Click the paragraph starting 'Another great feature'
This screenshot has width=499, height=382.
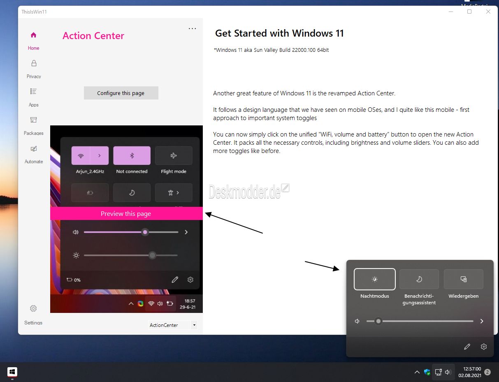(304, 93)
